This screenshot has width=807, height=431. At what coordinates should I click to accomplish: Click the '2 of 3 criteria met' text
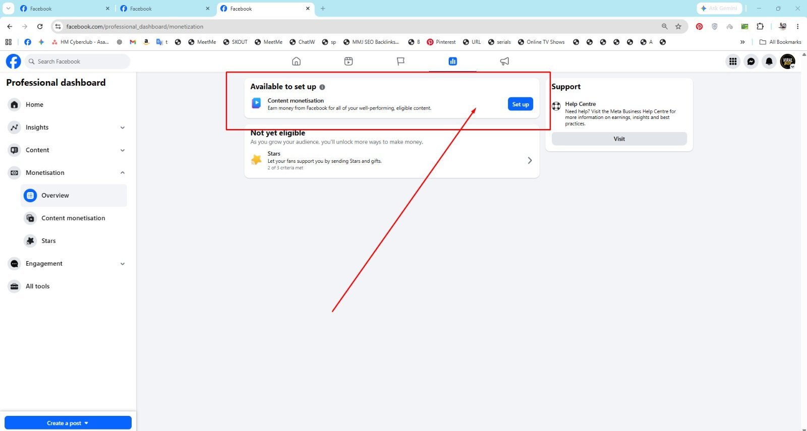click(285, 168)
